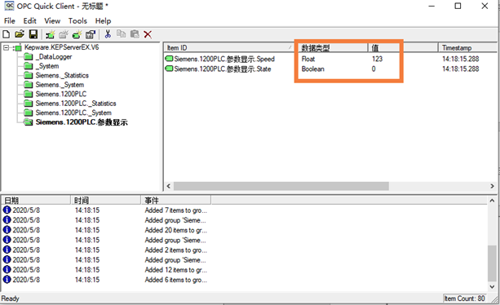
Task: Collapse the Kepware.KEPServerEX.V6 tree node
Action: pos(6,48)
